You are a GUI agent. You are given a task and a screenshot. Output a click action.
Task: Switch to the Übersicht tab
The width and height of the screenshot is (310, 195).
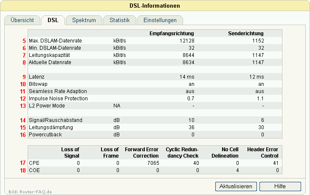tap(22, 20)
